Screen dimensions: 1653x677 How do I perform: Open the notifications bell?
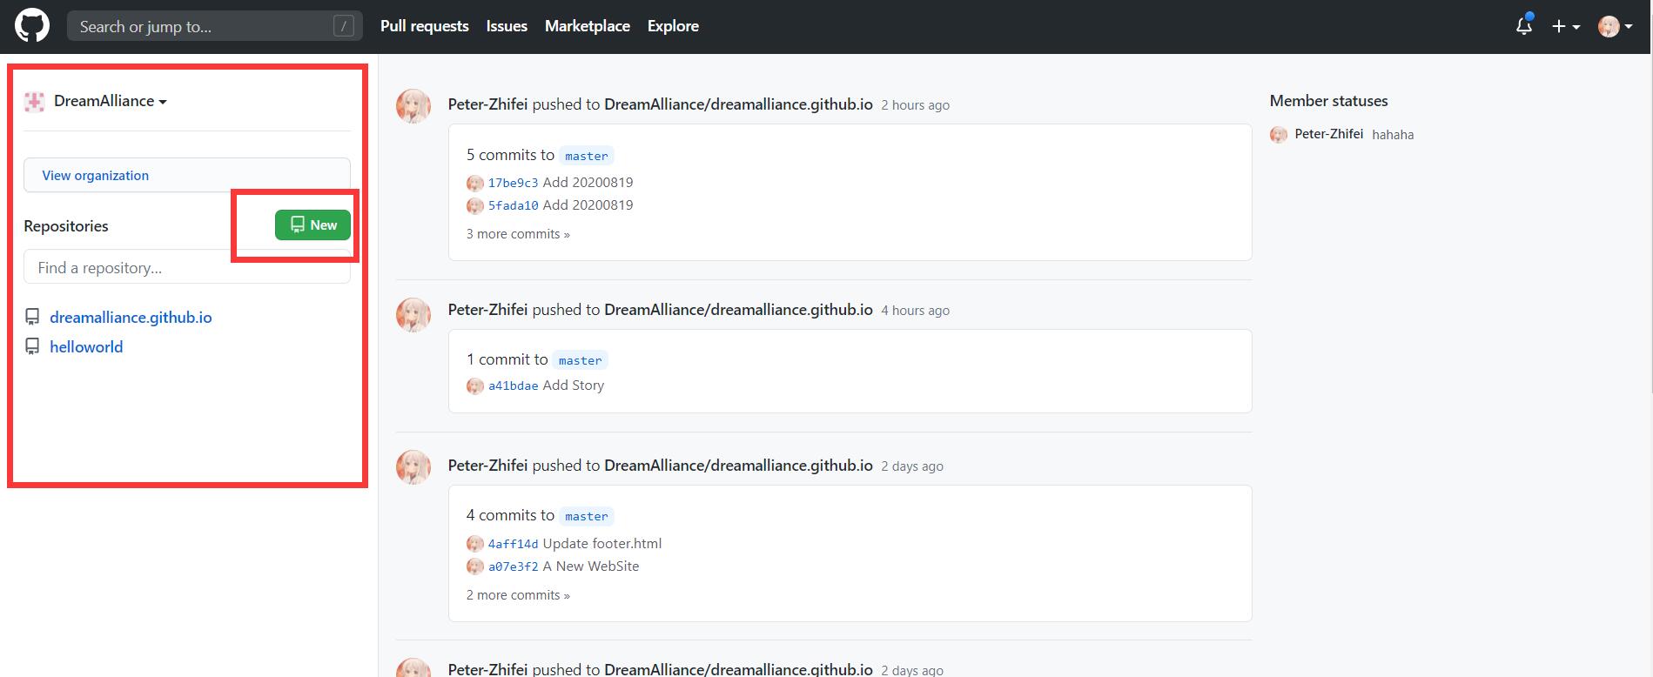(x=1523, y=26)
